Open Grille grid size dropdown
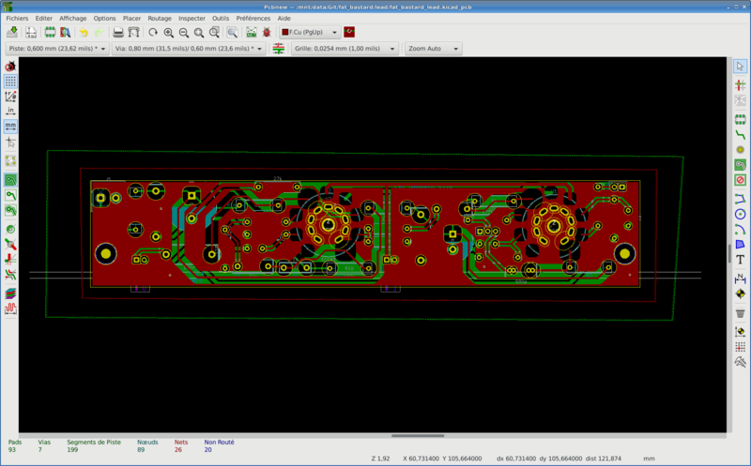This screenshot has width=751, height=466. pos(345,49)
